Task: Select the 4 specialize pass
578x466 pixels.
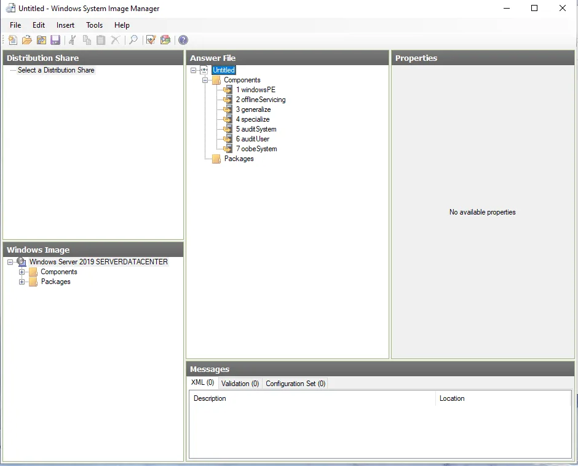Action: click(253, 119)
